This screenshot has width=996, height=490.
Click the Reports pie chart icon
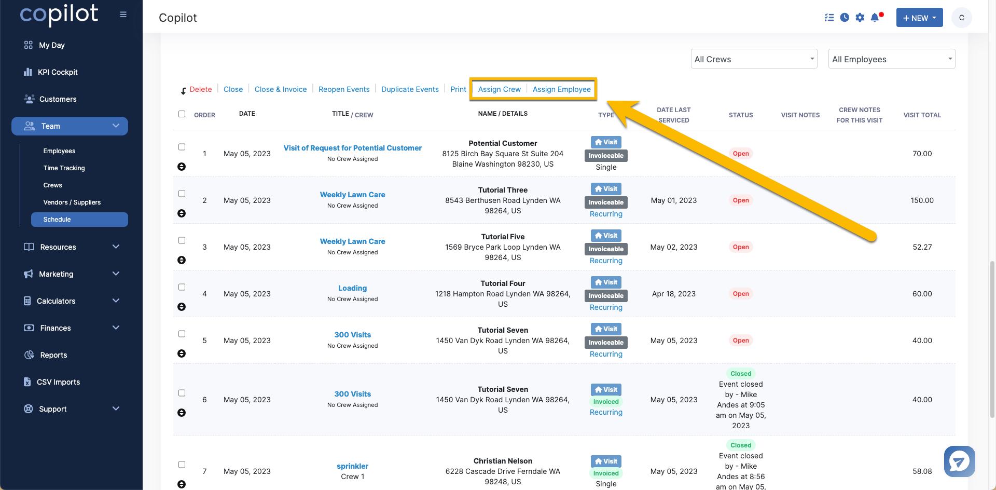(29, 355)
